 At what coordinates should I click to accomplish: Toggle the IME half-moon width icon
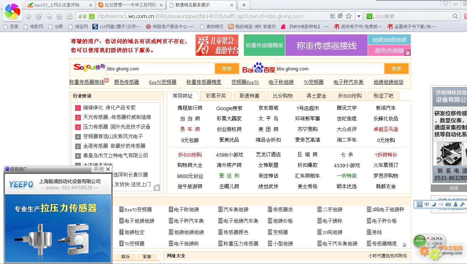pos(434,204)
